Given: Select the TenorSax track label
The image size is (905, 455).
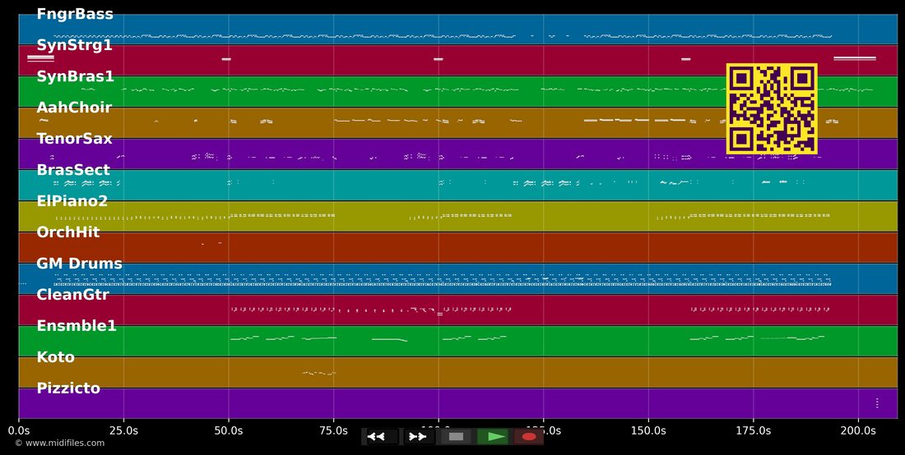Looking at the screenshot, I should pos(74,139).
